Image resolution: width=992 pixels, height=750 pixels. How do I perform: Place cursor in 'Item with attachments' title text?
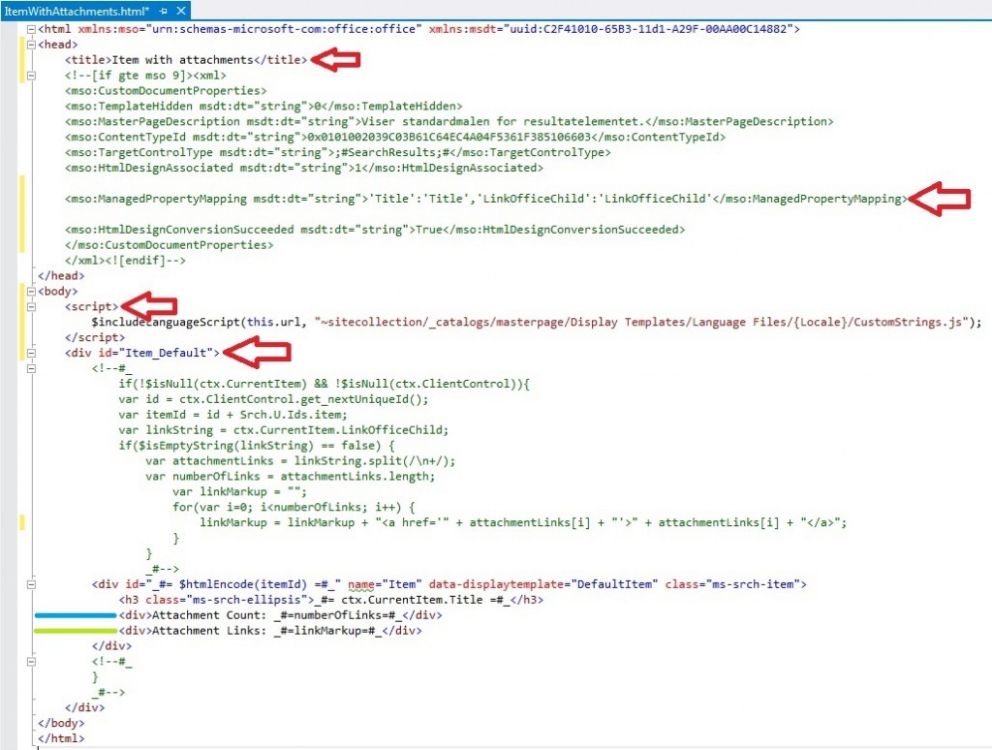coord(182,60)
